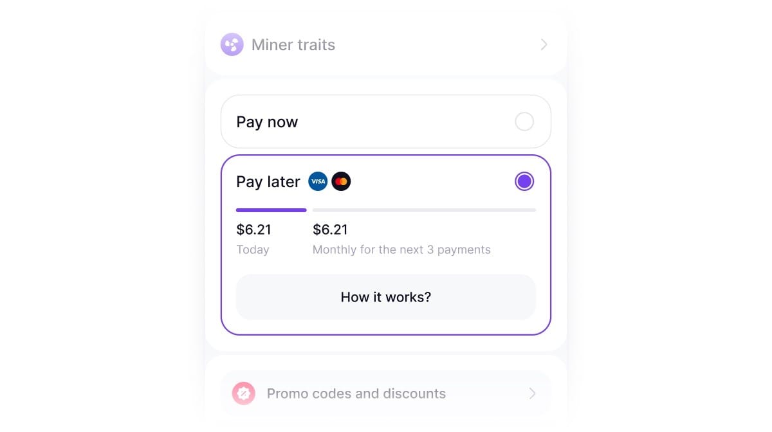
Task: Click the Mastercard icon
Action: tap(341, 182)
